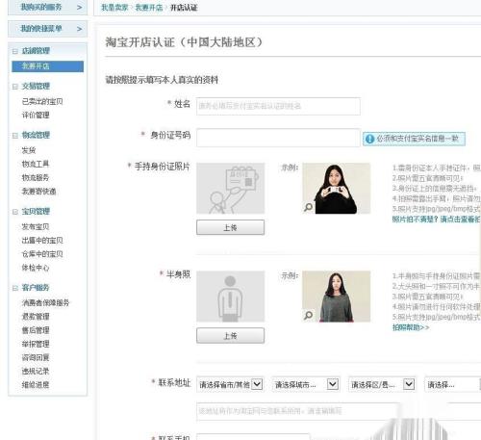Open 物流工具 in sidebar
Viewport: 481px width, 440px height.
(x=36, y=165)
